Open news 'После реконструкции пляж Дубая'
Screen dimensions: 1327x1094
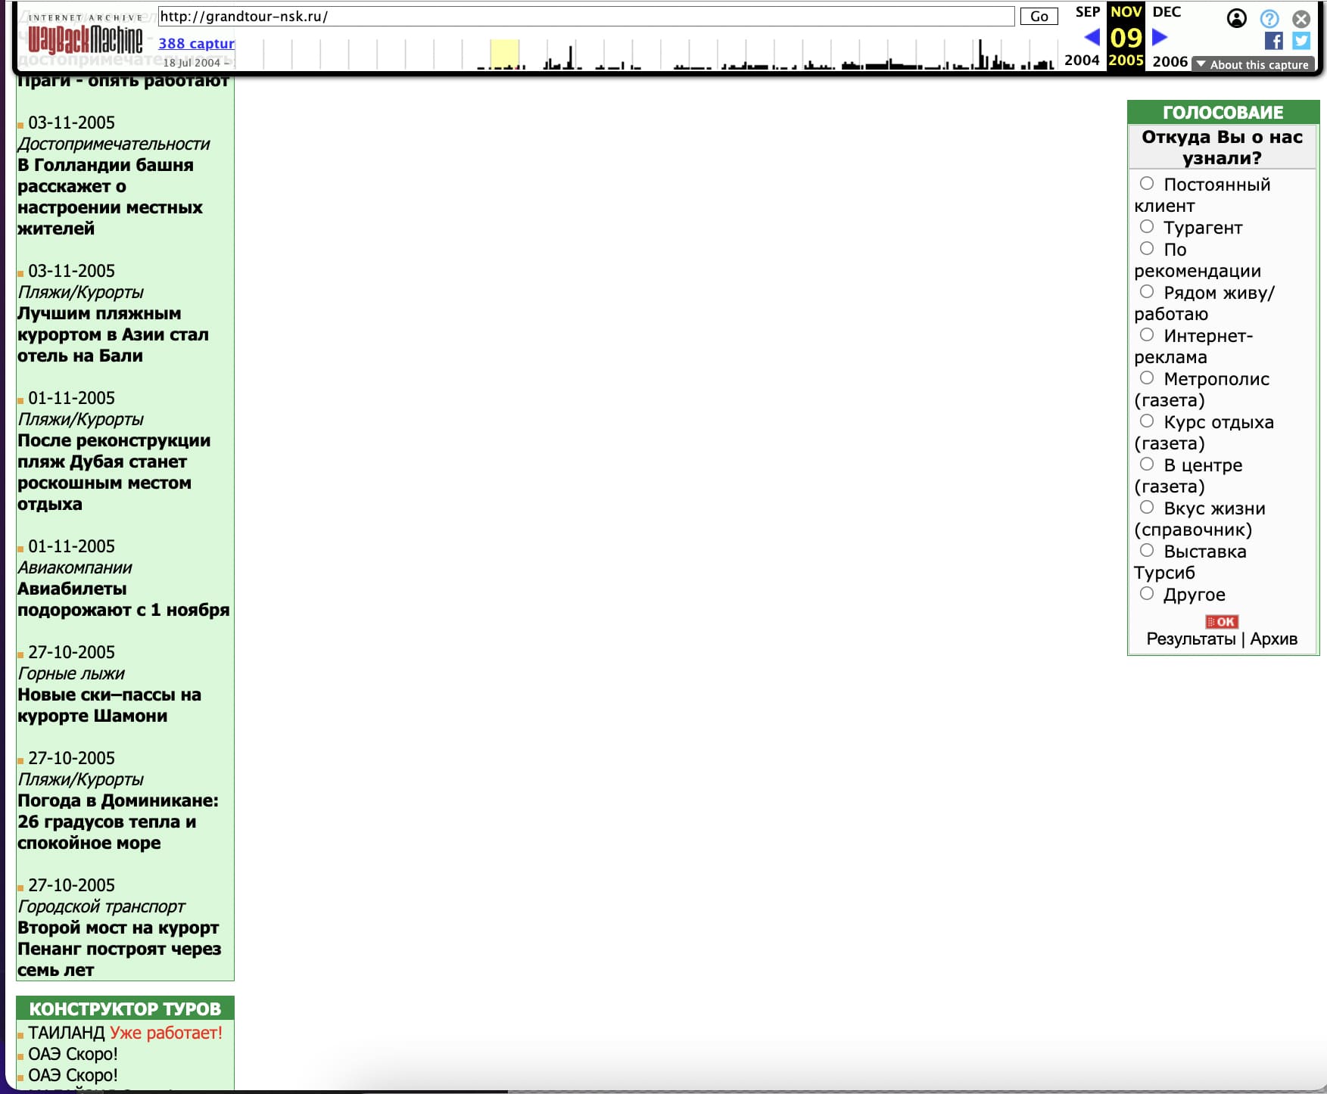(114, 472)
